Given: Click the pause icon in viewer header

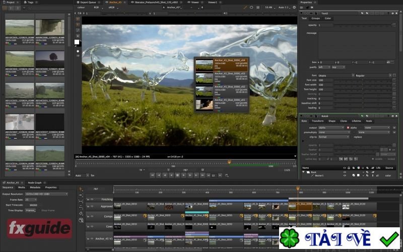Looking at the screenshot, I should click(258, 8).
